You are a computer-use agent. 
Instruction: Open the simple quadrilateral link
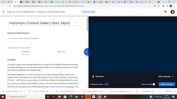point(58,87)
